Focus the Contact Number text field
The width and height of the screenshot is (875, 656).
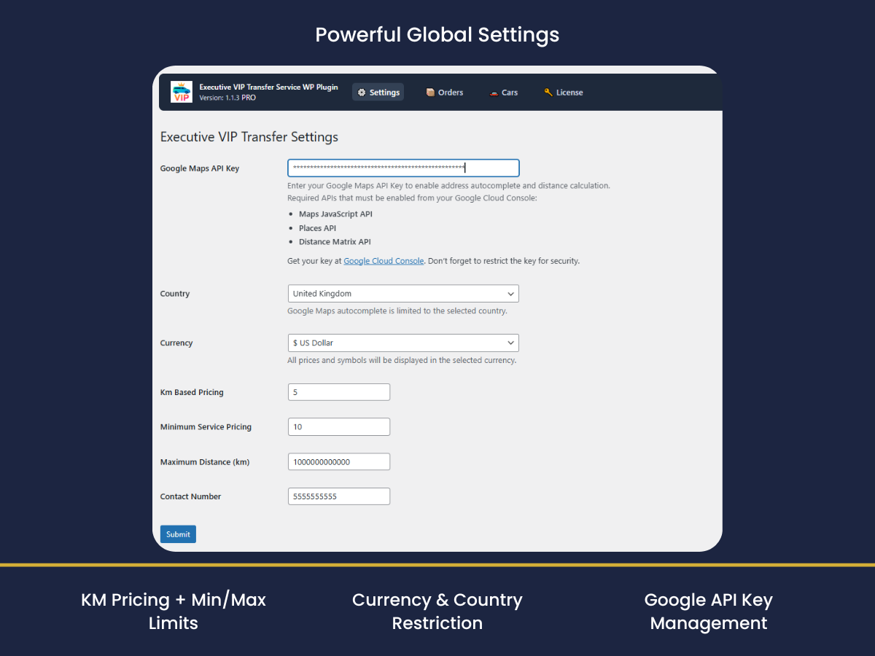tap(339, 496)
